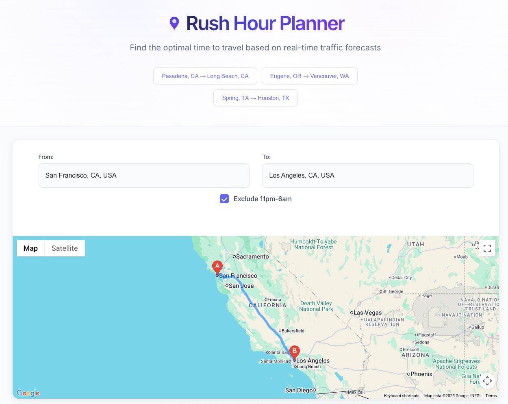
Task: Open the Terms link on the map
Action: coord(491,395)
